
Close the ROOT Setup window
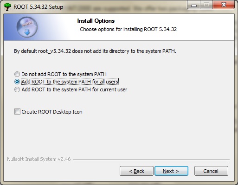[224, 5]
